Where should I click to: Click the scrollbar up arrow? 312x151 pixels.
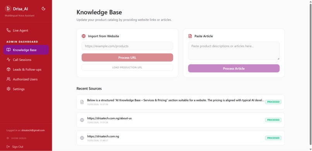pos(310,2)
